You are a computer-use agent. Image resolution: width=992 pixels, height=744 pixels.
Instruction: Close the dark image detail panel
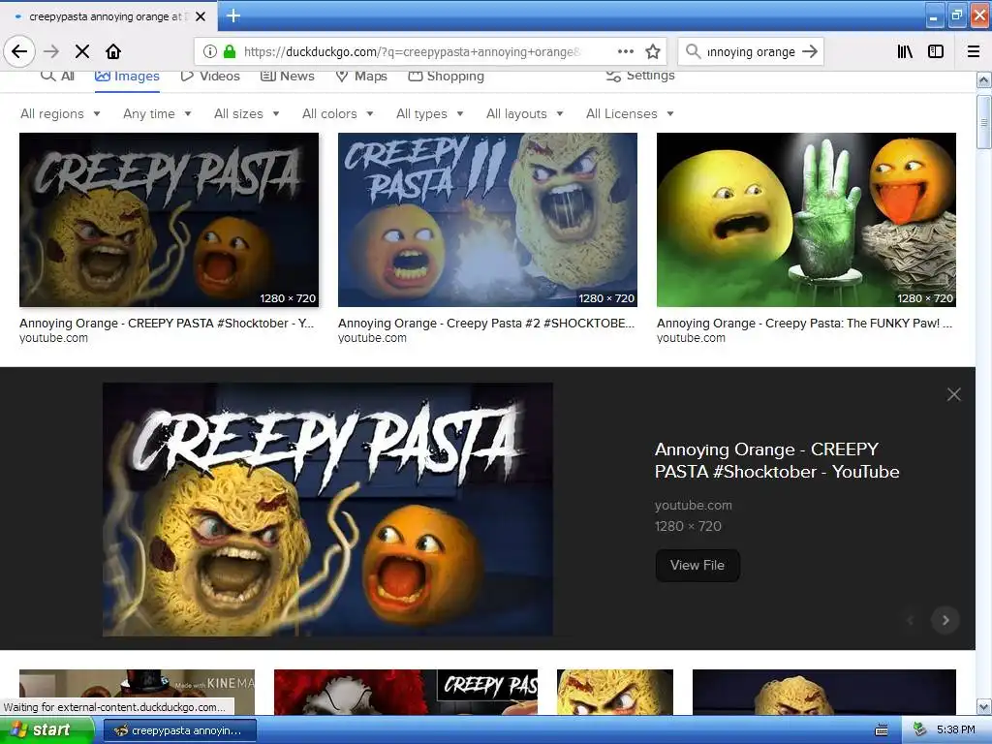pyautogui.click(x=954, y=394)
